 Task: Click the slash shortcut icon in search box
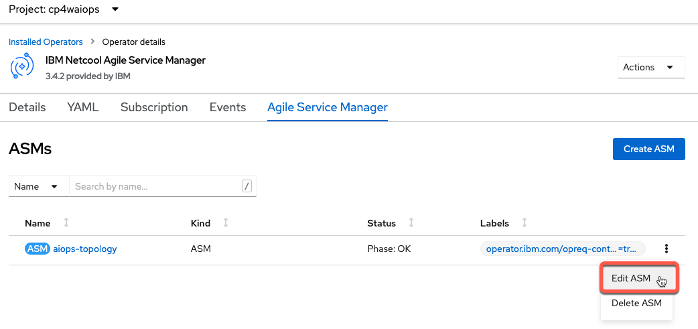pyautogui.click(x=247, y=186)
